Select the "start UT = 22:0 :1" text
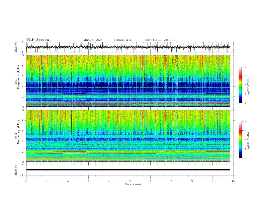 pos(160,40)
